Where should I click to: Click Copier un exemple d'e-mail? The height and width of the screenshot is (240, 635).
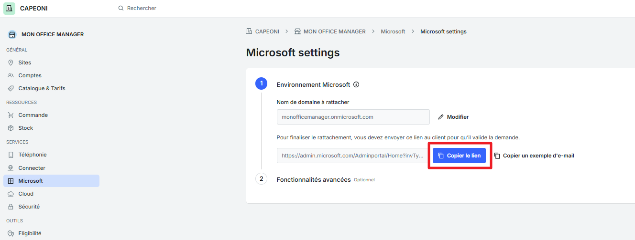click(534, 156)
